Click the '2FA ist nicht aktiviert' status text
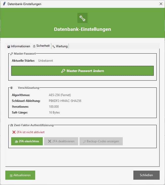Image resolution: width=165 pixels, height=185 pixels. [x=31, y=132]
